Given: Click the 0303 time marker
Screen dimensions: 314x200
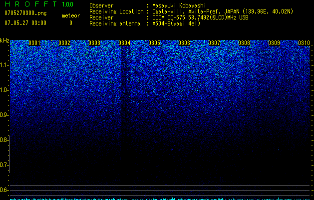Looking at the screenshot, I should pyautogui.click(x=94, y=43).
